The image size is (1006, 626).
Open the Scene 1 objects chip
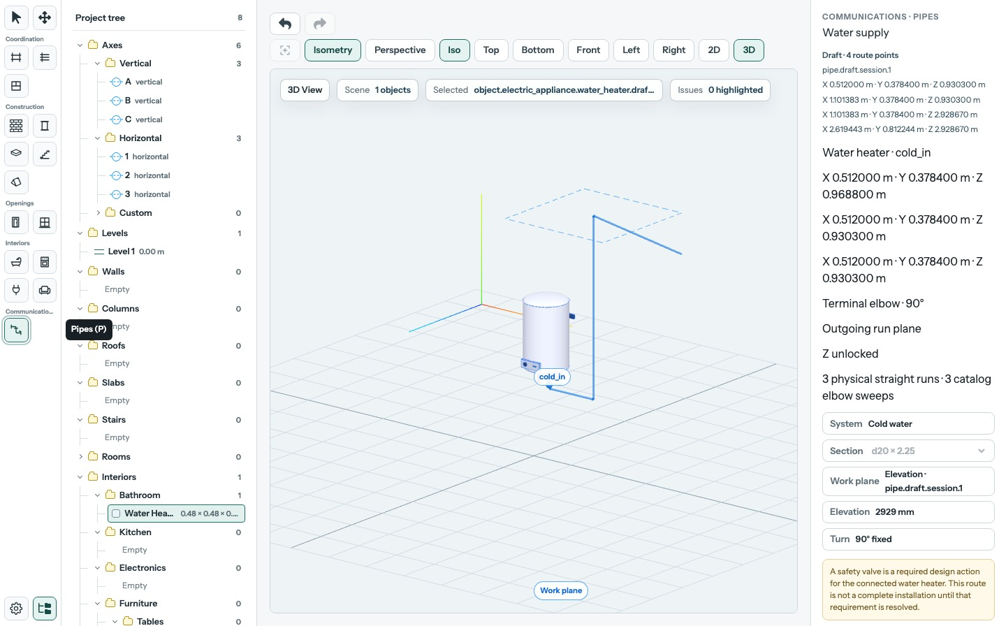pyautogui.click(x=378, y=90)
